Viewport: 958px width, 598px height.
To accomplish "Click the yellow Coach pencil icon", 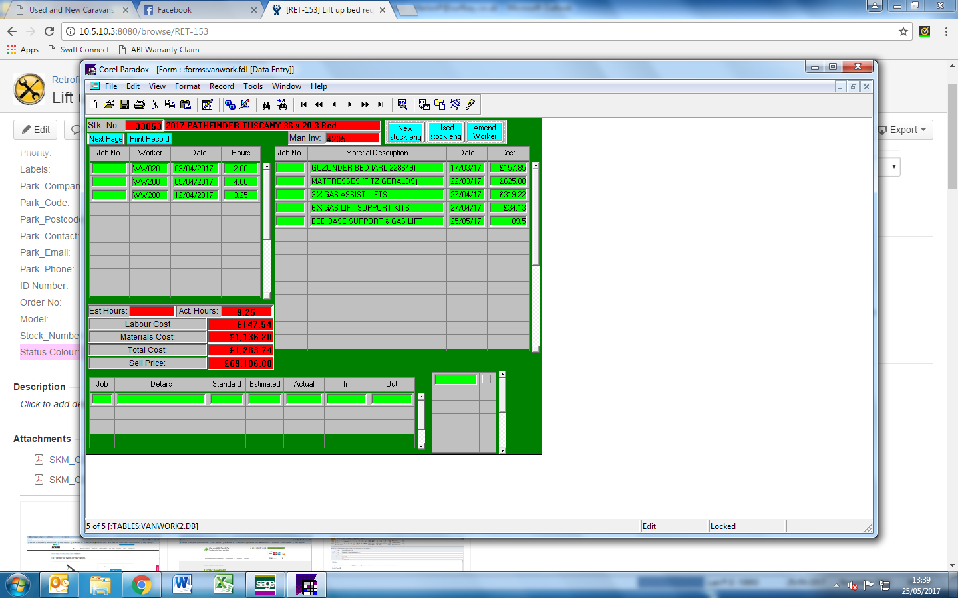I will (470, 104).
